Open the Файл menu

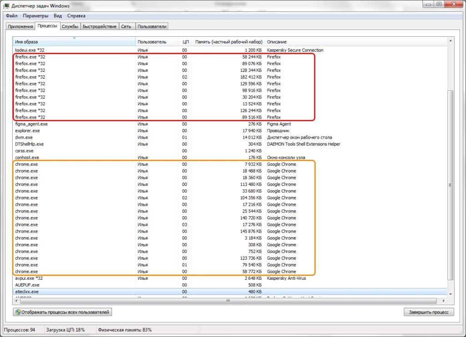click(x=11, y=16)
